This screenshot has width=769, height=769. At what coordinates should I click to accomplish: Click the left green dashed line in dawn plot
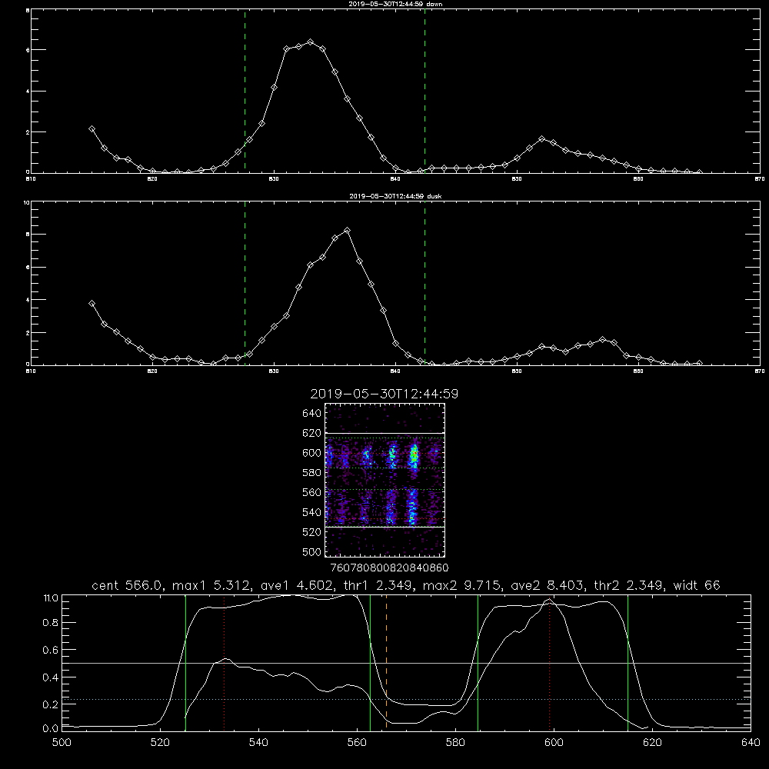click(245, 92)
